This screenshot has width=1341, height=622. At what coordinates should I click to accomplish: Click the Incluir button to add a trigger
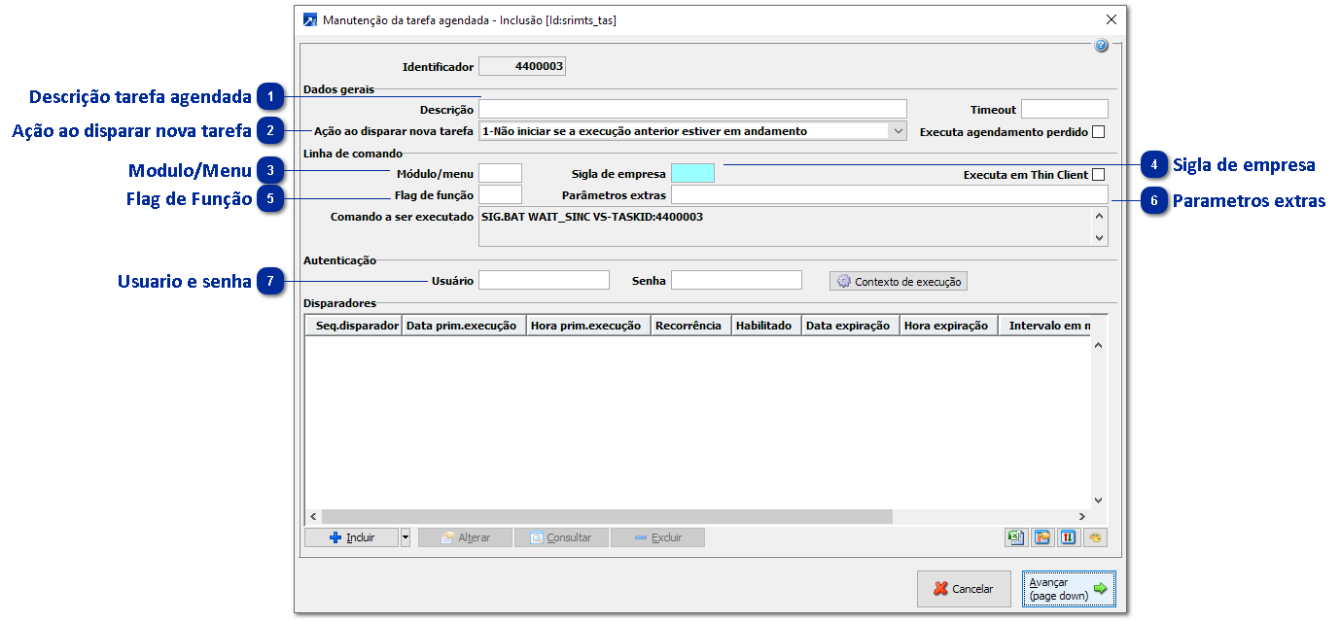(x=352, y=537)
